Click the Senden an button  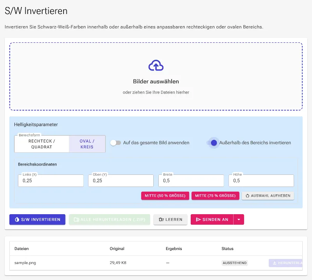click(x=212, y=219)
